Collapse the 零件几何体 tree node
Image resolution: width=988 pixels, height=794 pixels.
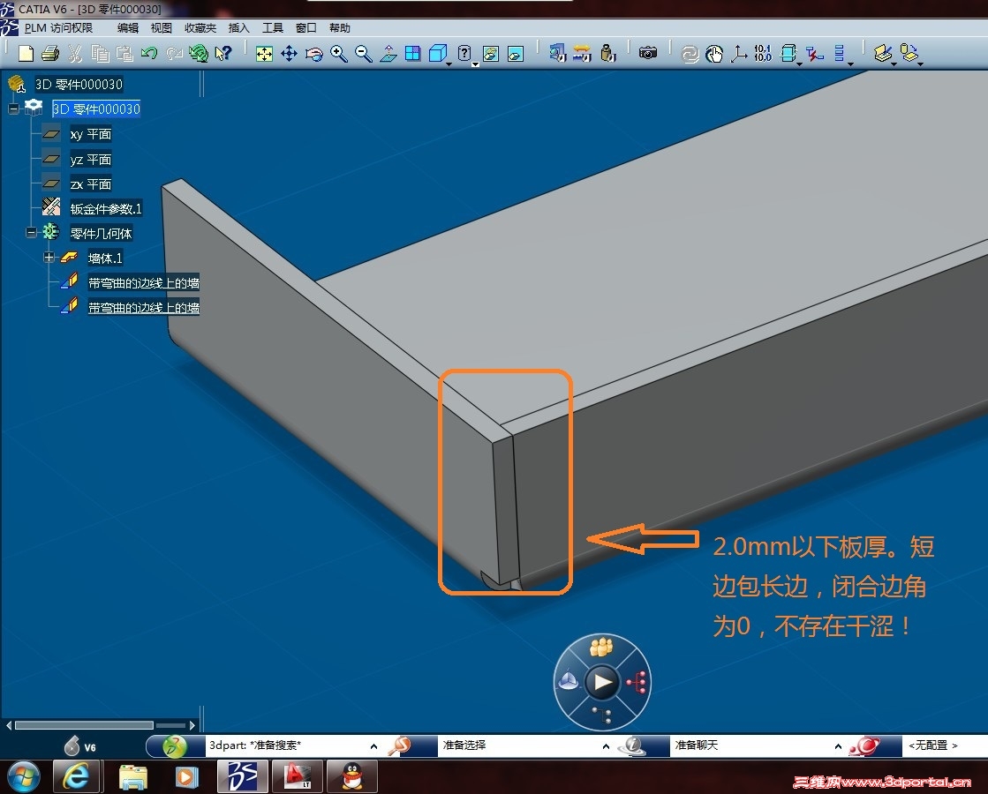click(x=31, y=233)
